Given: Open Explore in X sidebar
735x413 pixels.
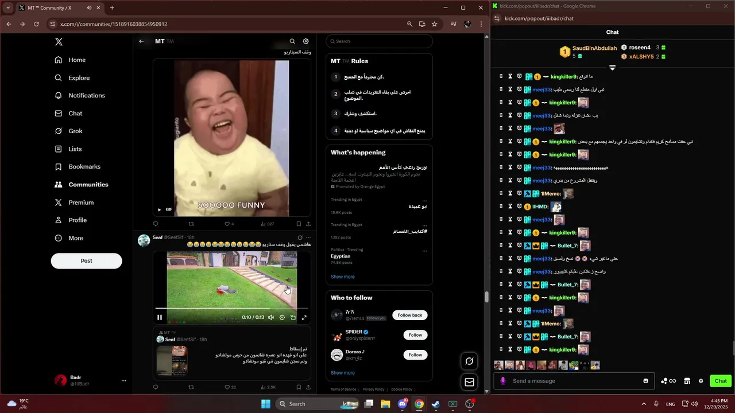Looking at the screenshot, I should [72, 78].
